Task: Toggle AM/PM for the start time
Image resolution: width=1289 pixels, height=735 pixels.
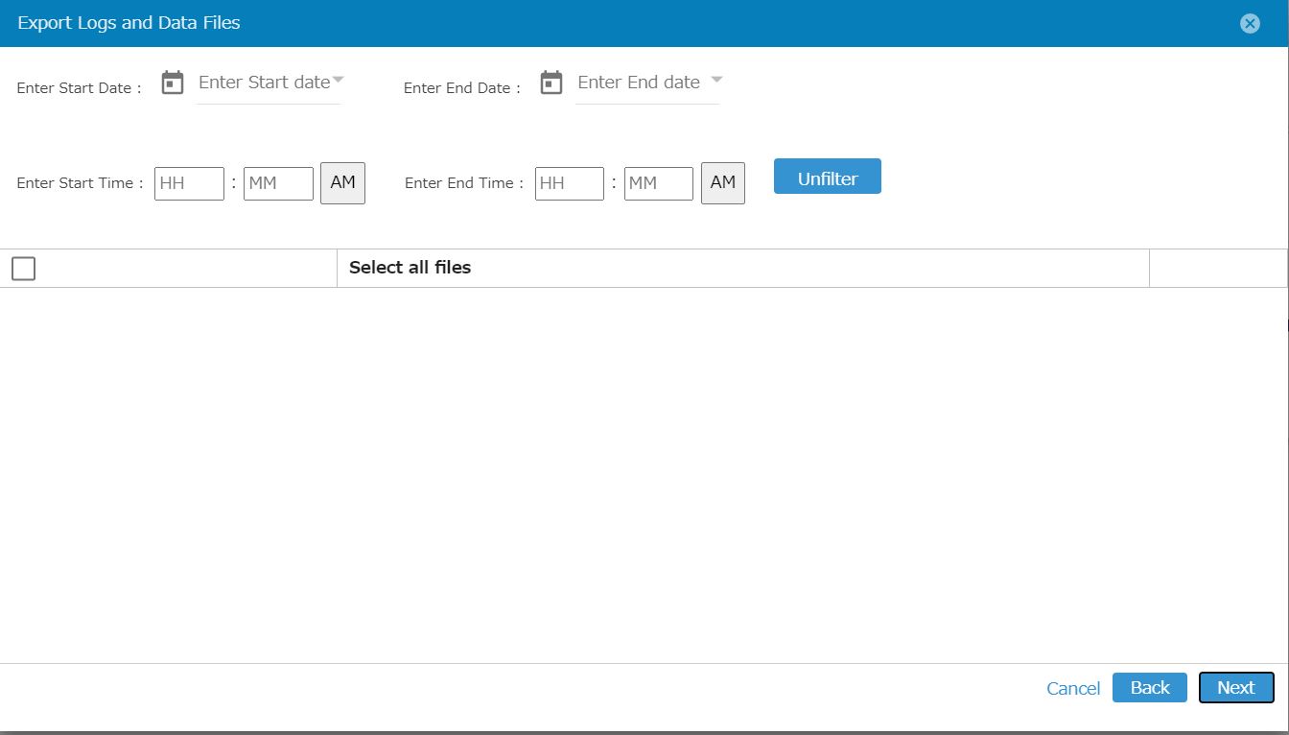Action: (342, 182)
